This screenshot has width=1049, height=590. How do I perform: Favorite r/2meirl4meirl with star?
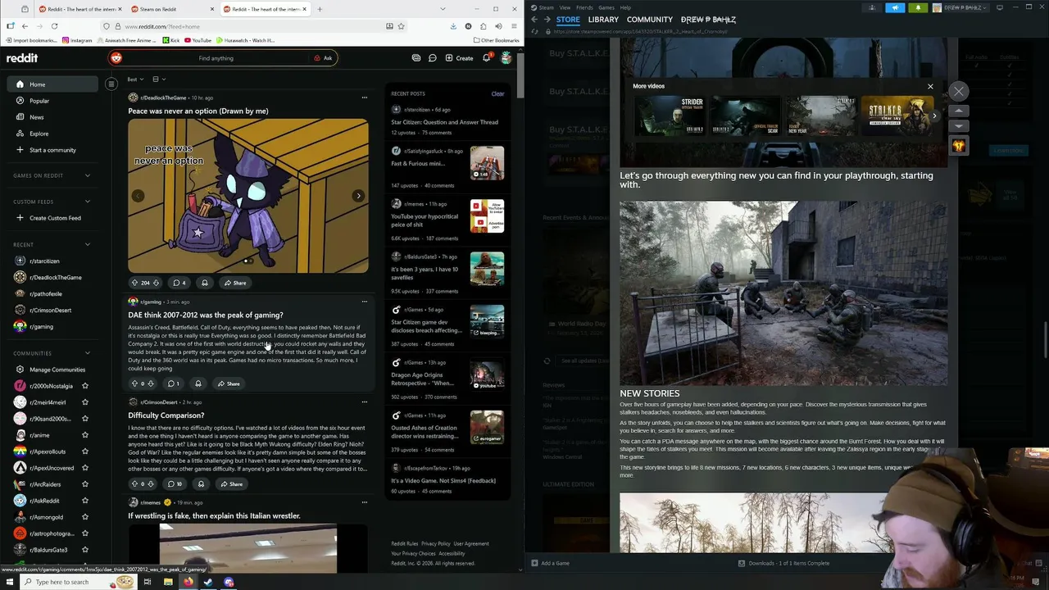[x=85, y=402]
